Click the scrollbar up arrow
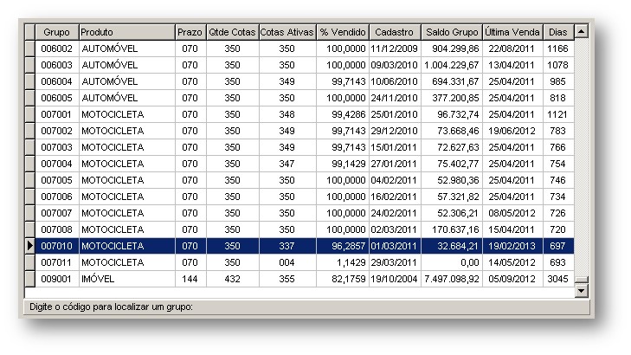The height and width of the screenshot is (355, 631). (581, 31)
